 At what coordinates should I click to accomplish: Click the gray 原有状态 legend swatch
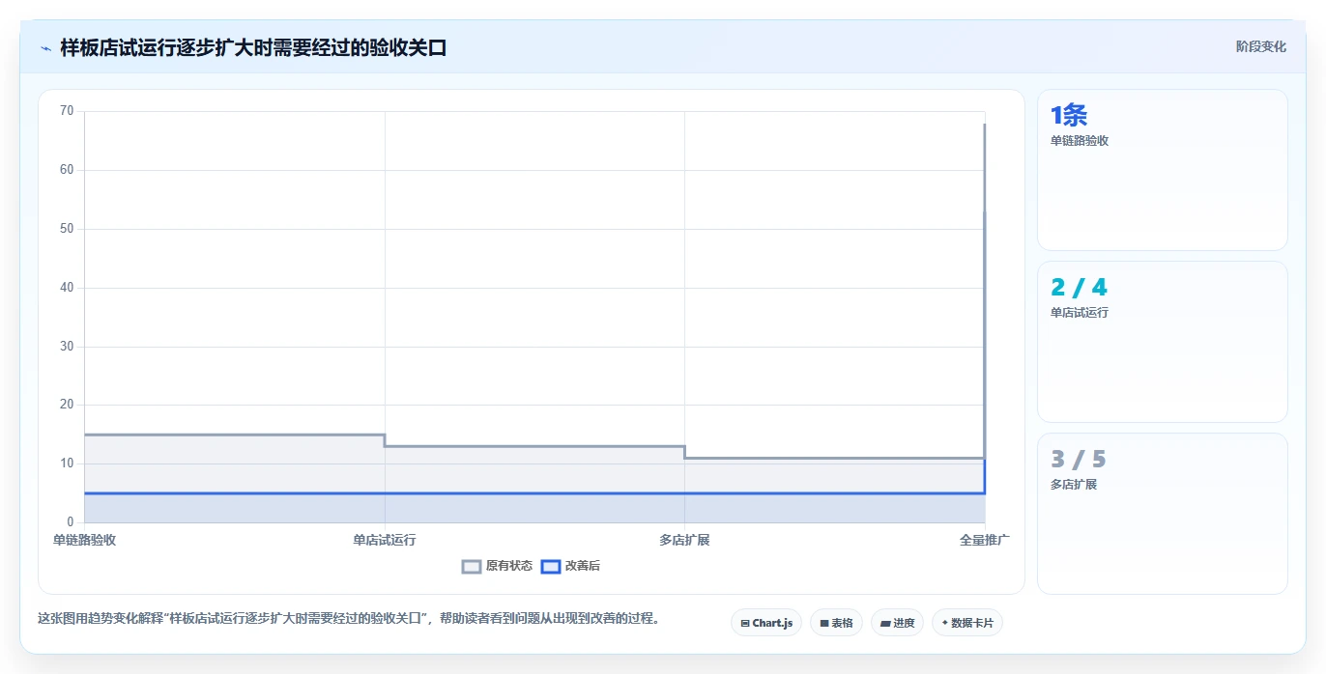point(472,567)
